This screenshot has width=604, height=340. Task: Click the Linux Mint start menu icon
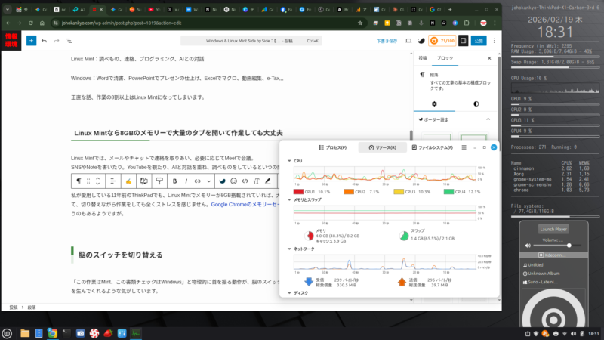click(x=8, y=332)
